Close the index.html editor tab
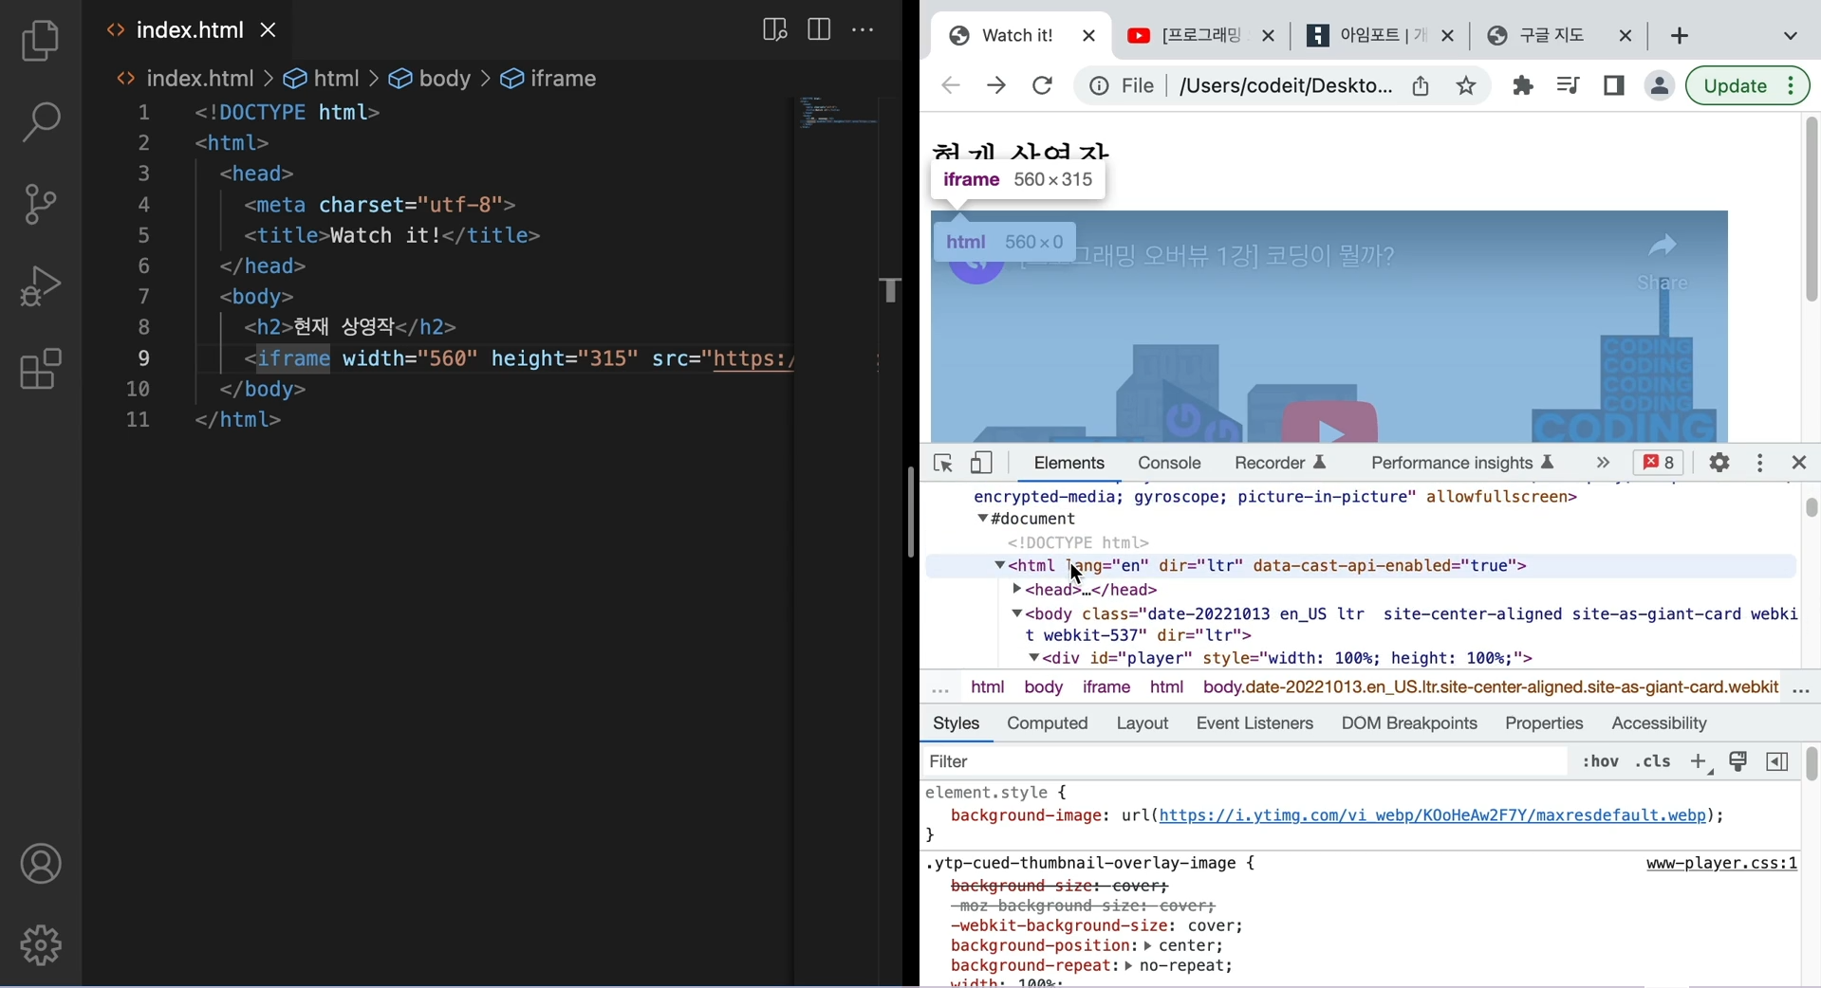The width and height of the screenshot is (1821, 988). point(269,30)
